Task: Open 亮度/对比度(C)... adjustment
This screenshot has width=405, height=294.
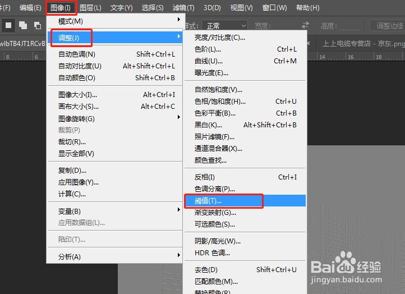Action: [245, 38]
